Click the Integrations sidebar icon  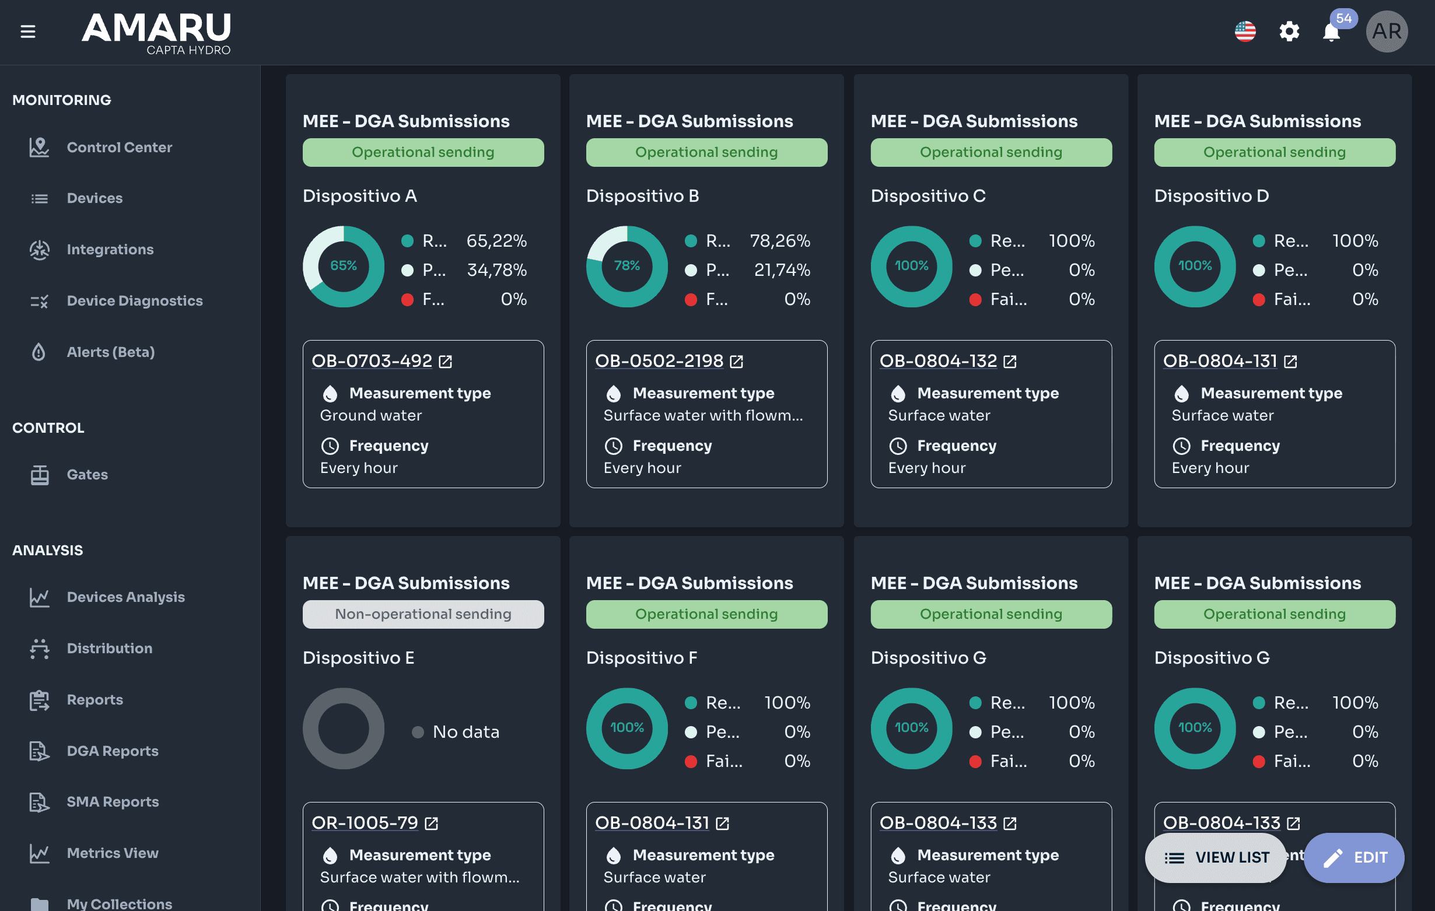point(39,250)
